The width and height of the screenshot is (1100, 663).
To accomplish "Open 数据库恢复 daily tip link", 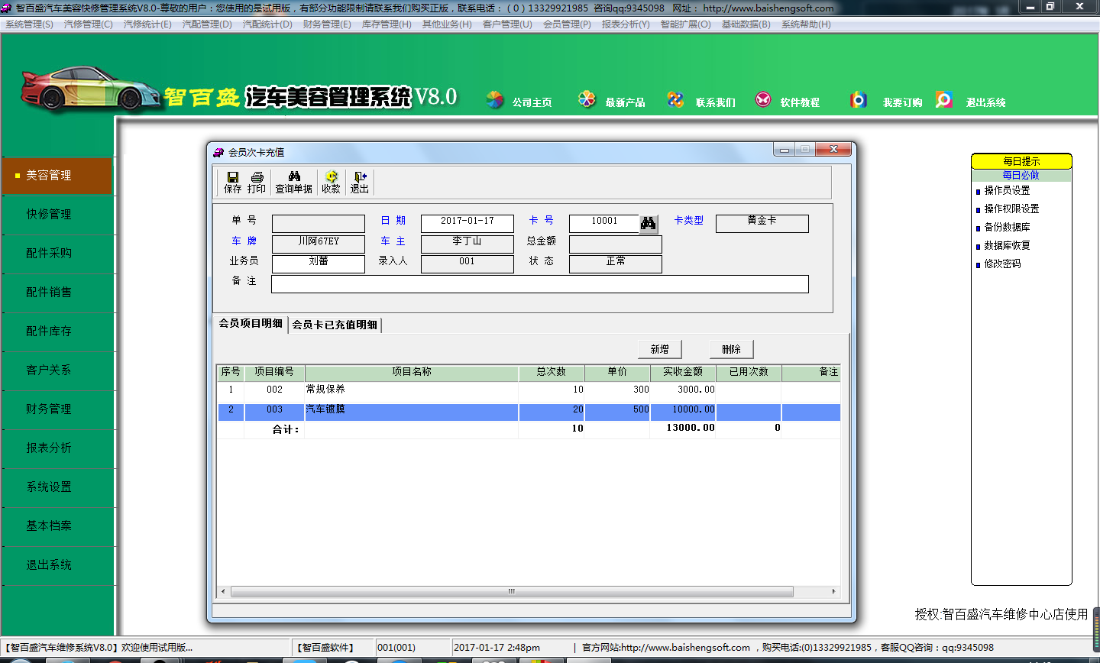I will point(1007,246).
